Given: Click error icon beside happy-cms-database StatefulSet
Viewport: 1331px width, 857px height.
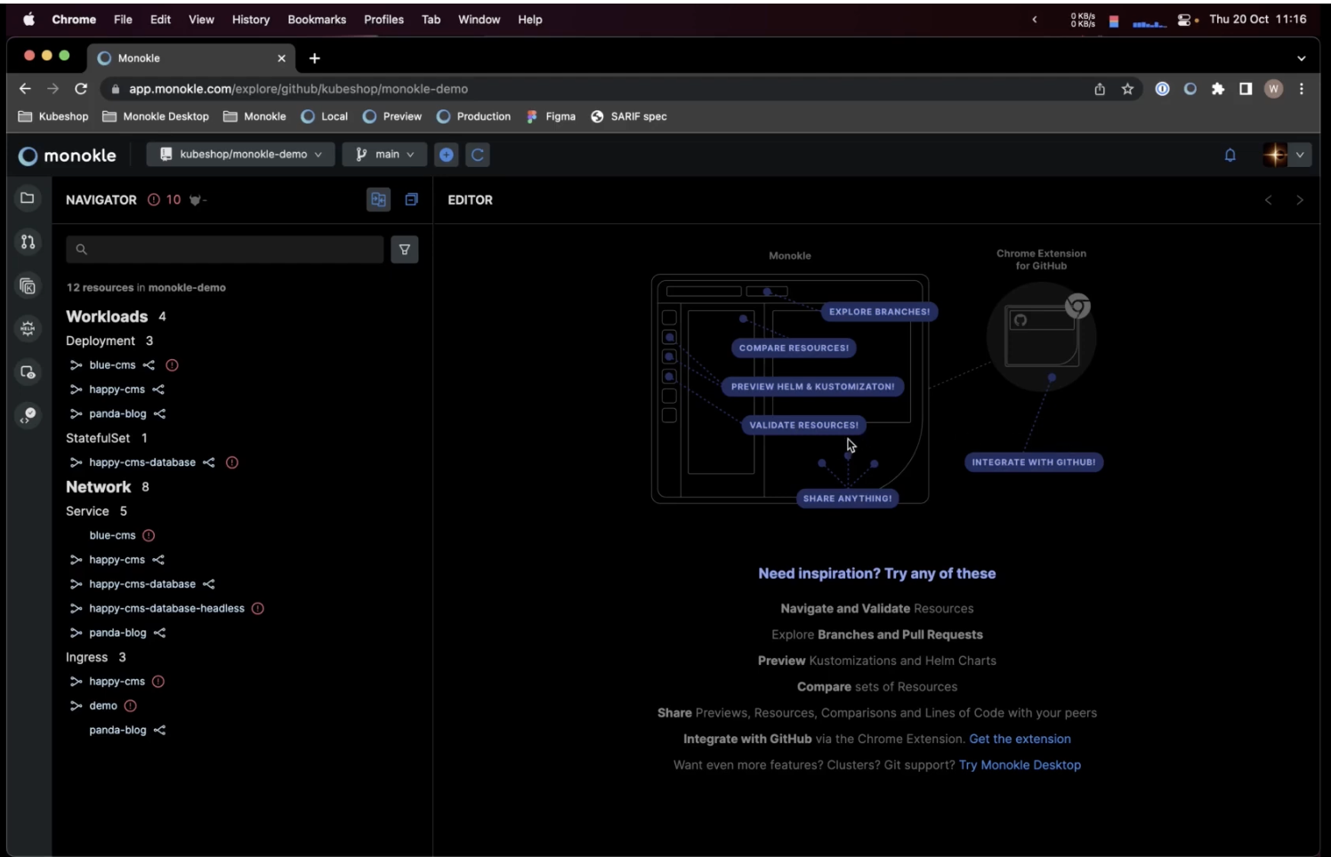Looking at the screenshot, I should 232,462.
